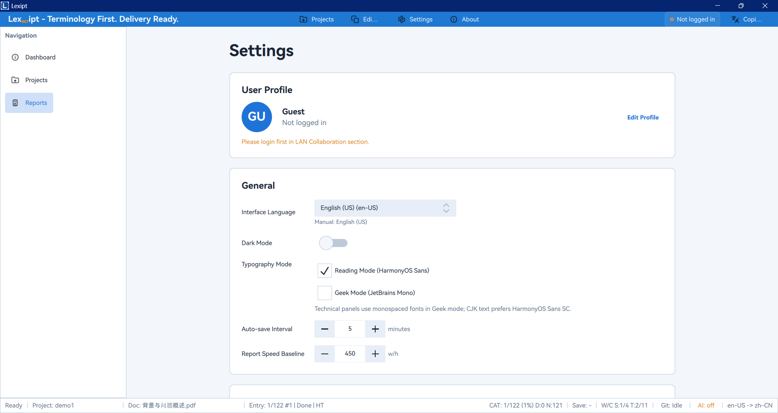Enable Geek Mode (JetBrains Mono) checkbox
Image resolution: width=778 pixels, height=413 pixels.
coord(325,293)
